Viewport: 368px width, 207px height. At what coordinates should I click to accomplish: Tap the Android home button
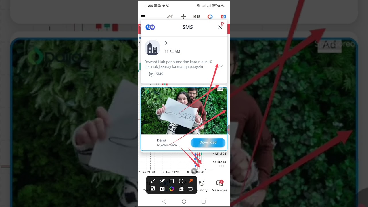[x=184, y=202]
